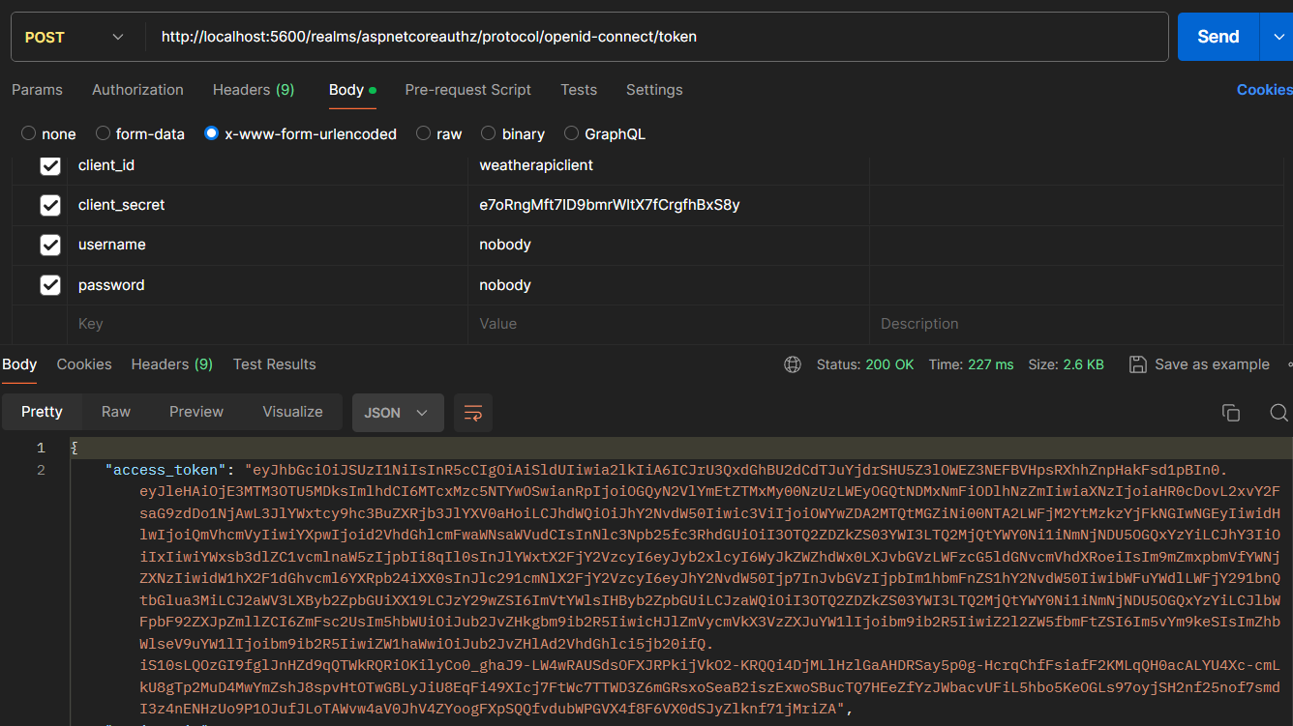The width and height of the screenshot is (1293, 726).
Task: Click line number 2 in response
Action: pos(41,470)
